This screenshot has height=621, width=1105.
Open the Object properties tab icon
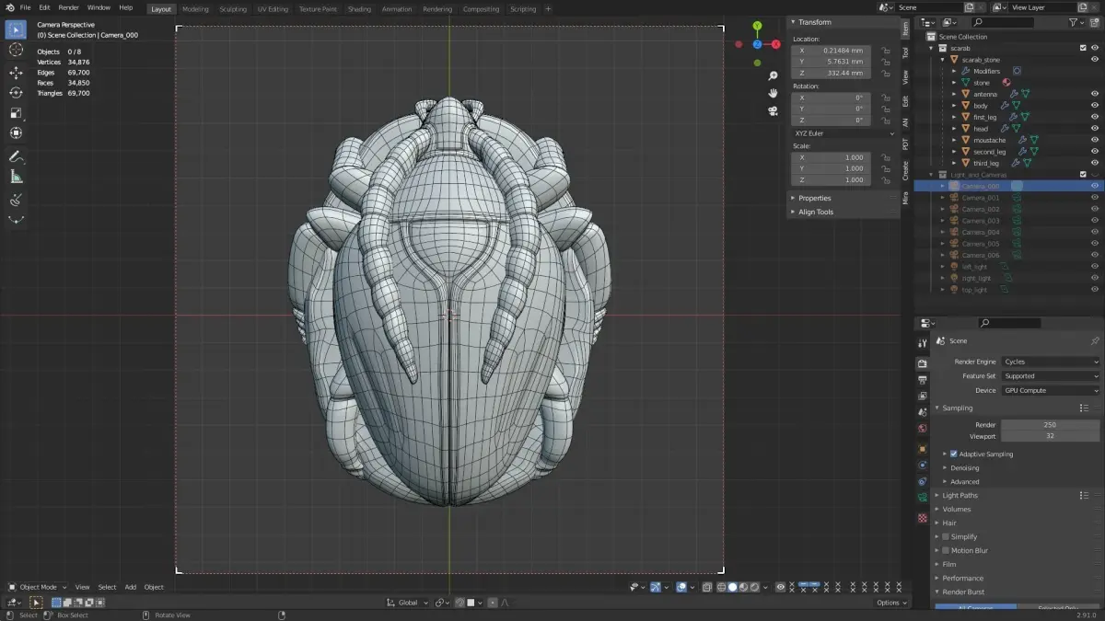point(922,449)
